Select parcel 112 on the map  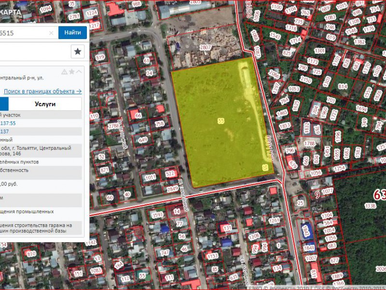[125, 279]
